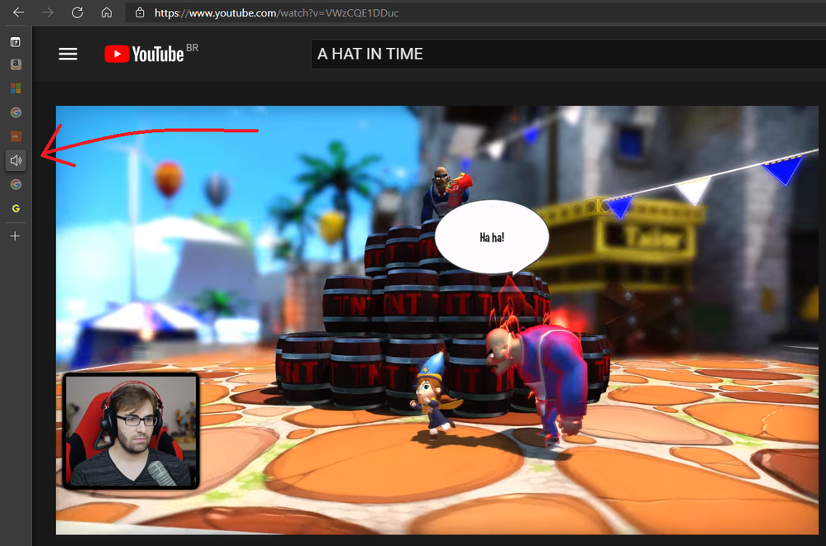Reload the current page
The width and height of the screenshot is (826, 546).
click(x=77, y=12)
